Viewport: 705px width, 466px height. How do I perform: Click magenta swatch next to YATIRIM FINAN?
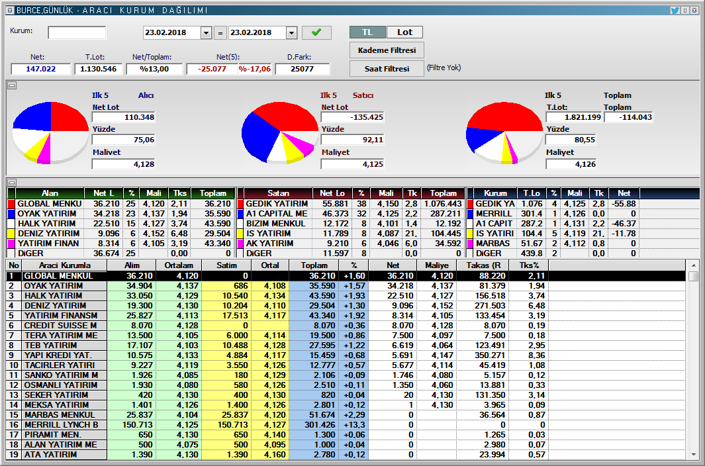pyautogui.click(x=11, y=244)
